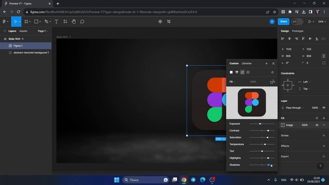
Task: Toggle Image fill visibility eye
Action: (317, 125)
